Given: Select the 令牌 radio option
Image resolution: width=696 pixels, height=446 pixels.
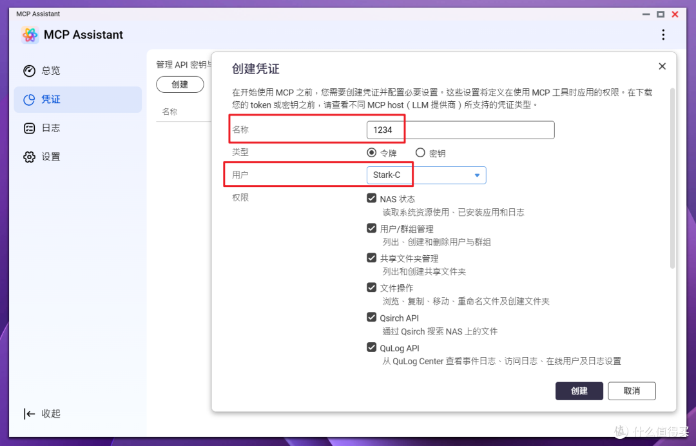Looking at the screenshot, I should click(372, 153).
